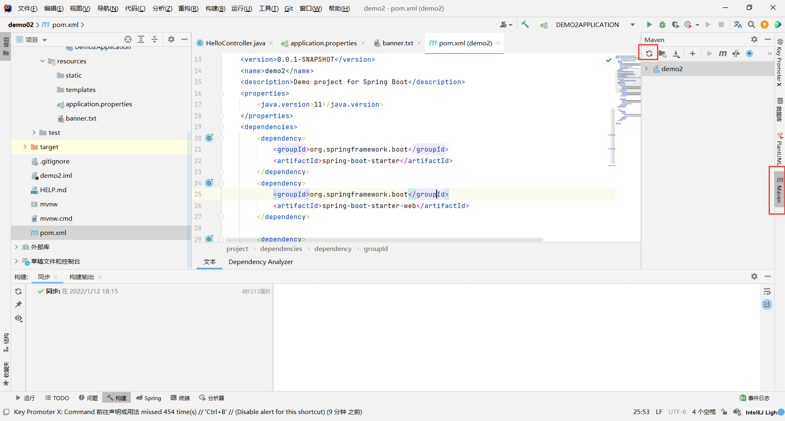Viewport: 785px width, 421px height.
Task: Click Download Sources Maven icon
Action: point(676,54)
